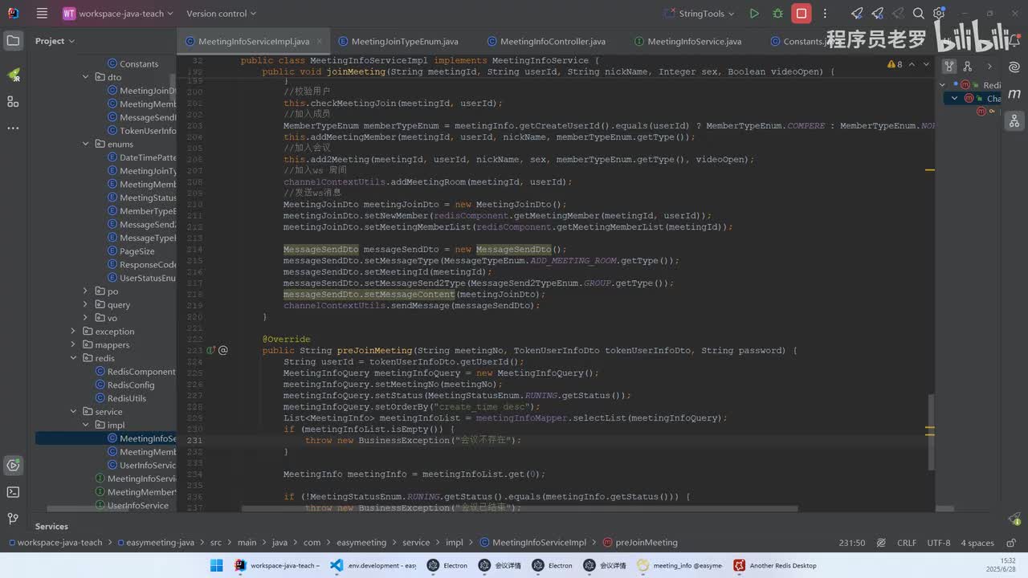The width and height of the screenshot is (1028, 578).
Task: Click the UTF-8 encoding in status bar
Action: coord(939,543)
